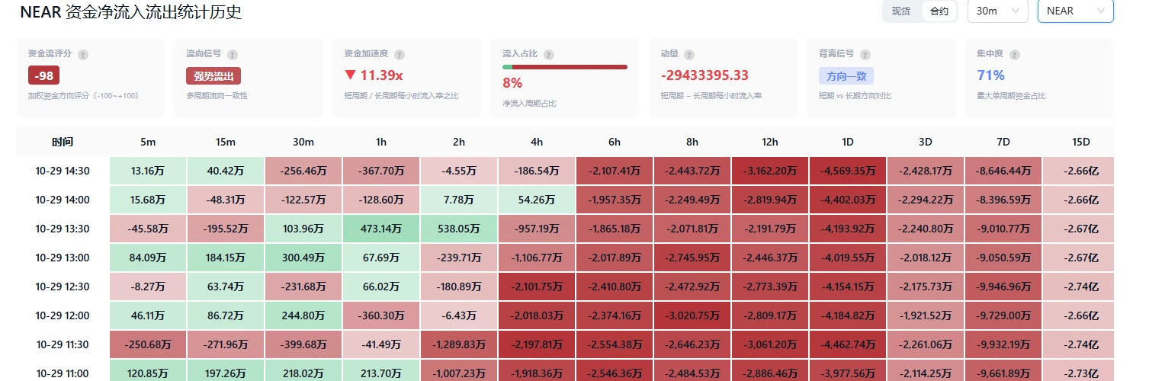The width and height of the screenshot is (1149, 381).
Task: Click the 30m column header
Action: (x=304, y=142)
